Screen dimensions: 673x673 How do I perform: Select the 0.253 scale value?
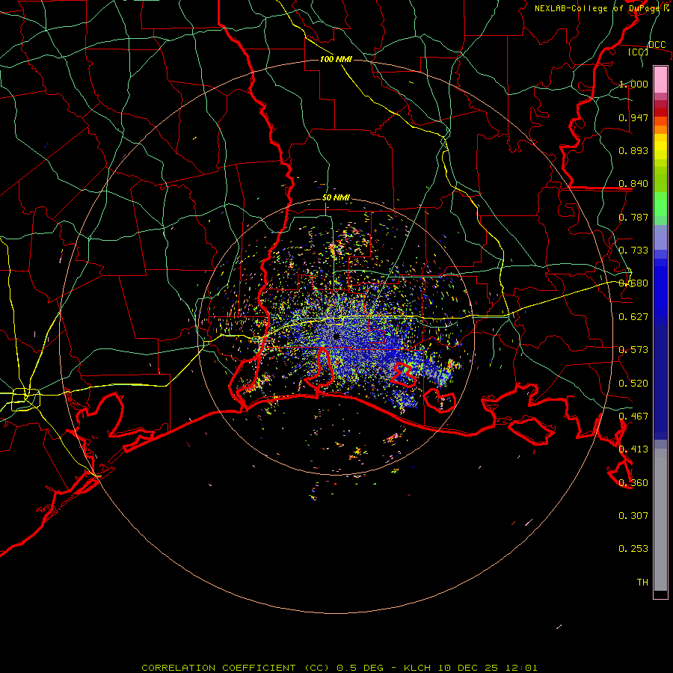tap(633, 549)
